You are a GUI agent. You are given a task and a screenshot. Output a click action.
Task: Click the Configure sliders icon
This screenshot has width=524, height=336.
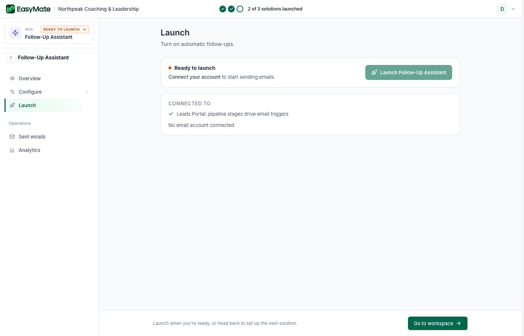click(x=12, y=92)
